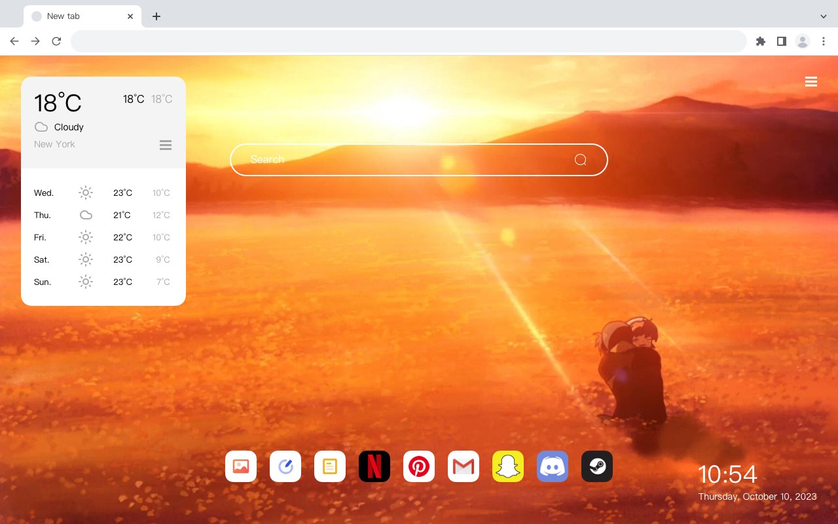The width and height of the screenshot is (838, 524).
Task: Open the photo gallery shortcut icon
Action: [x=241, y=466]
